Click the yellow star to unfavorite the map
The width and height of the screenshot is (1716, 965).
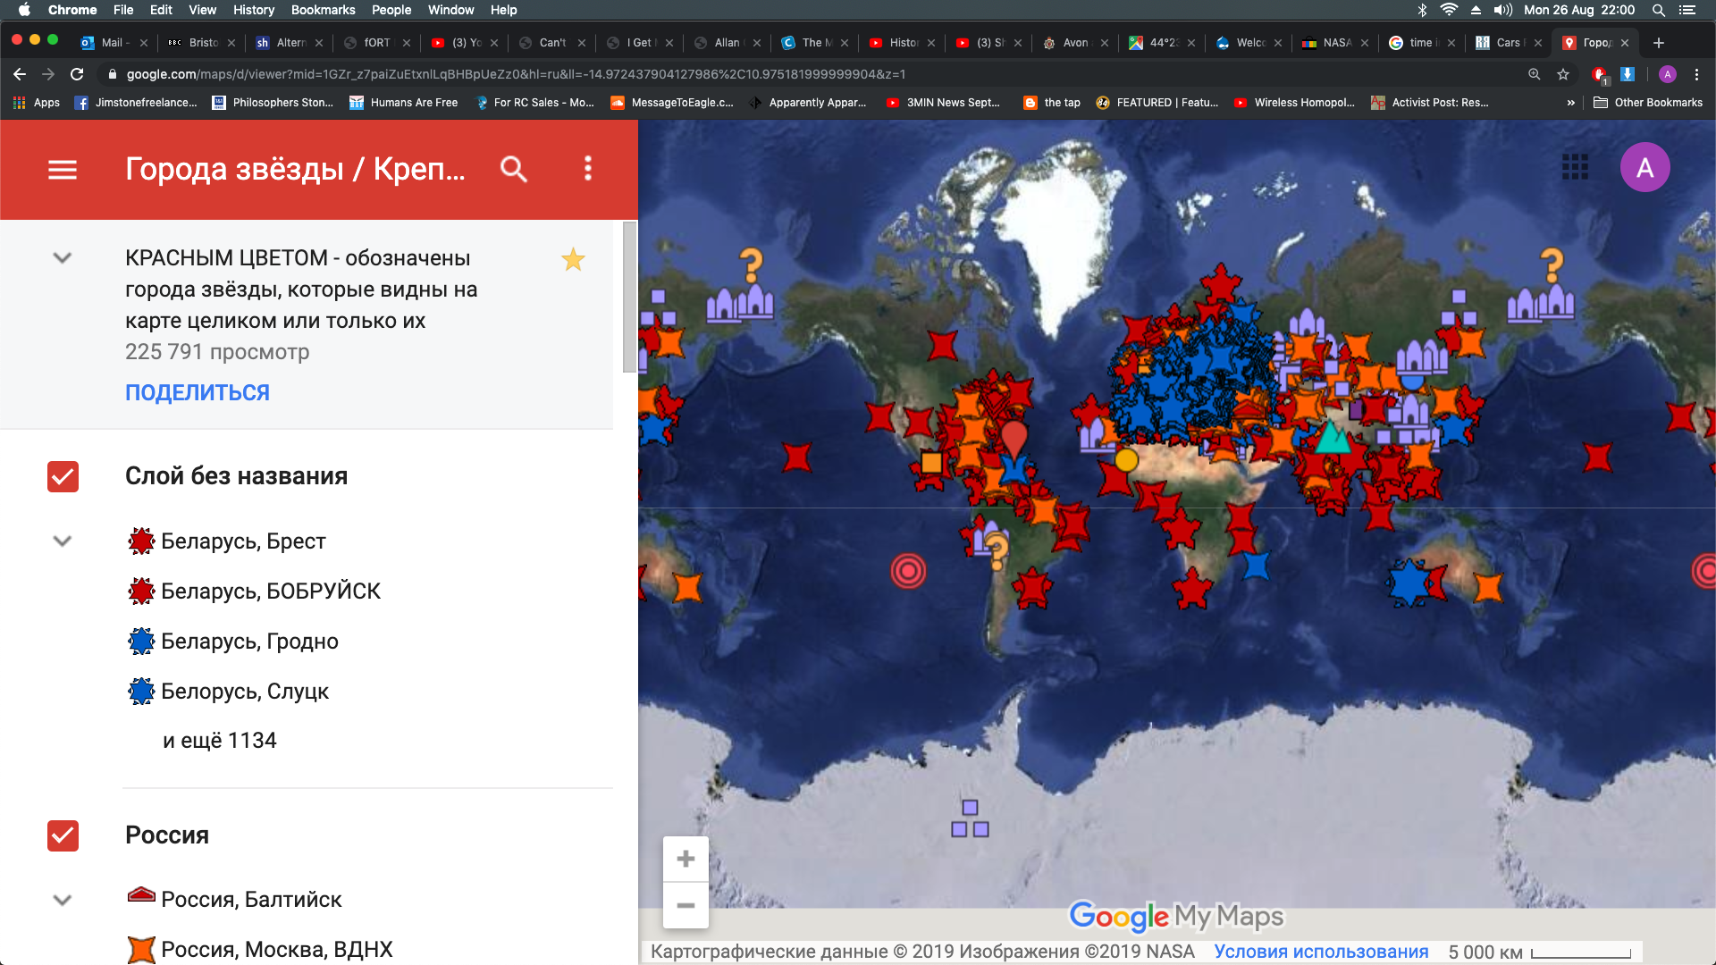click(573, 260)
